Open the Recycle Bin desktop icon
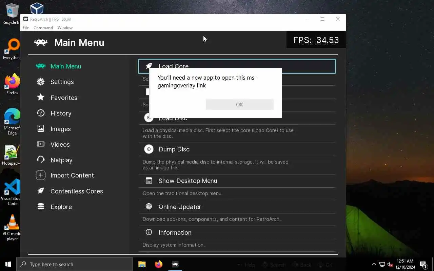 click(12, 14)
